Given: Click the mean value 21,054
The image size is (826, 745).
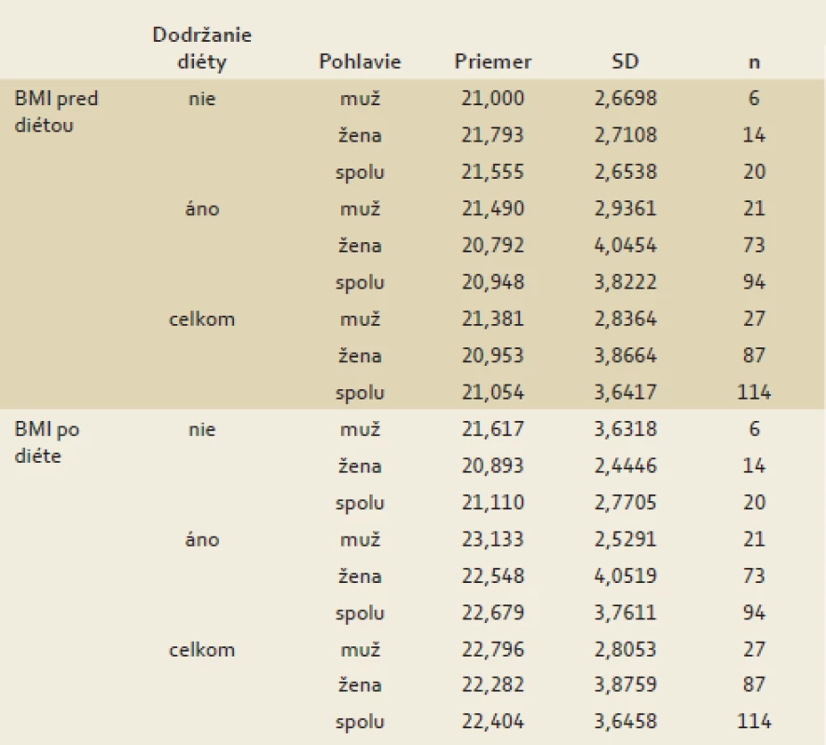Looking at the screenshot, I should point(492,392).
